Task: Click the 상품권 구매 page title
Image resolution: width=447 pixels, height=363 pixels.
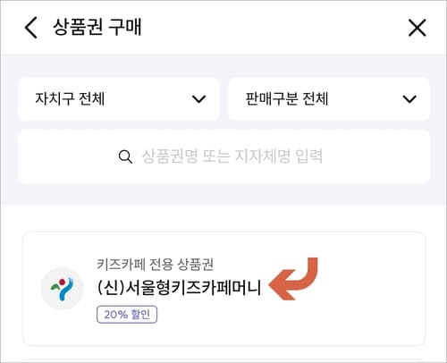Action: point(97,27)
